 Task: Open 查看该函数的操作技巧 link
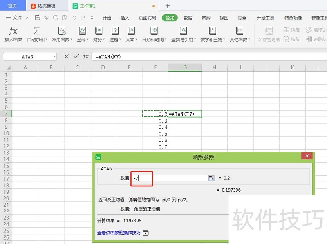click(119, 233)
